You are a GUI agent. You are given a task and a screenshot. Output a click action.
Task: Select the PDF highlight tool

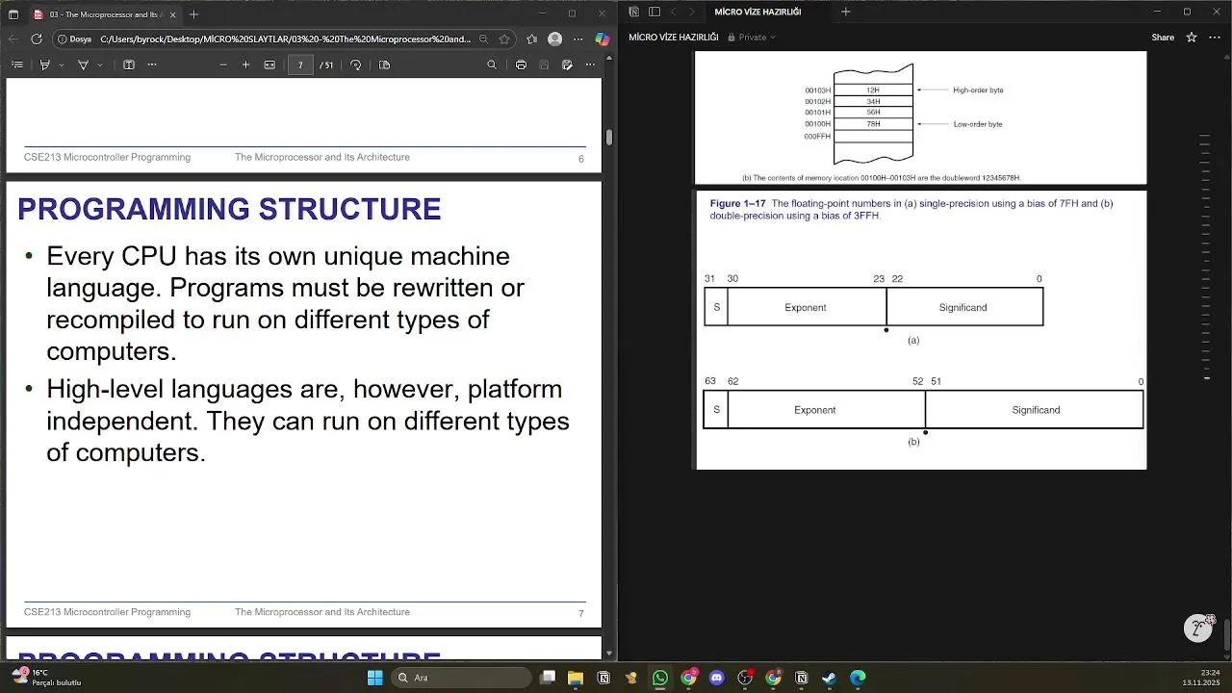pyautogui.click(x=44, y=64)
